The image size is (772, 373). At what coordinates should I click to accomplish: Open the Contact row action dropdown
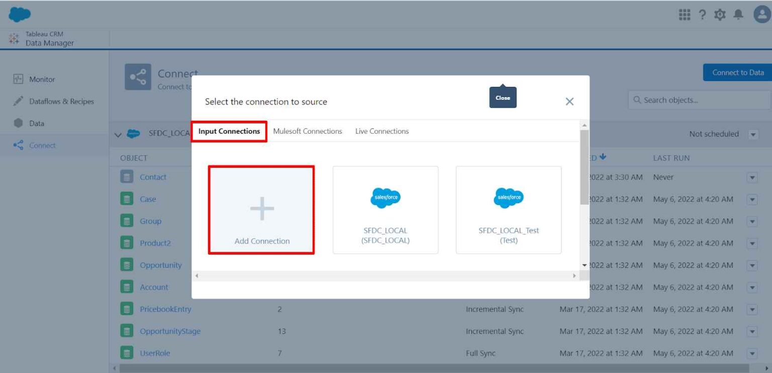(752, 177)
